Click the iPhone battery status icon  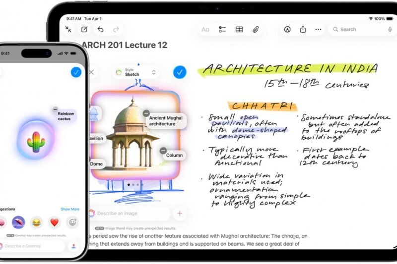[x=73, y=53]
